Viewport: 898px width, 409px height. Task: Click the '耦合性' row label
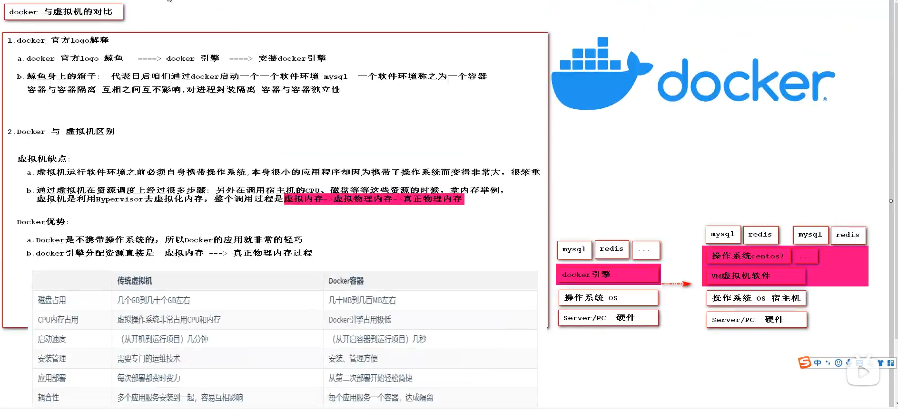(x=49, y=398)
